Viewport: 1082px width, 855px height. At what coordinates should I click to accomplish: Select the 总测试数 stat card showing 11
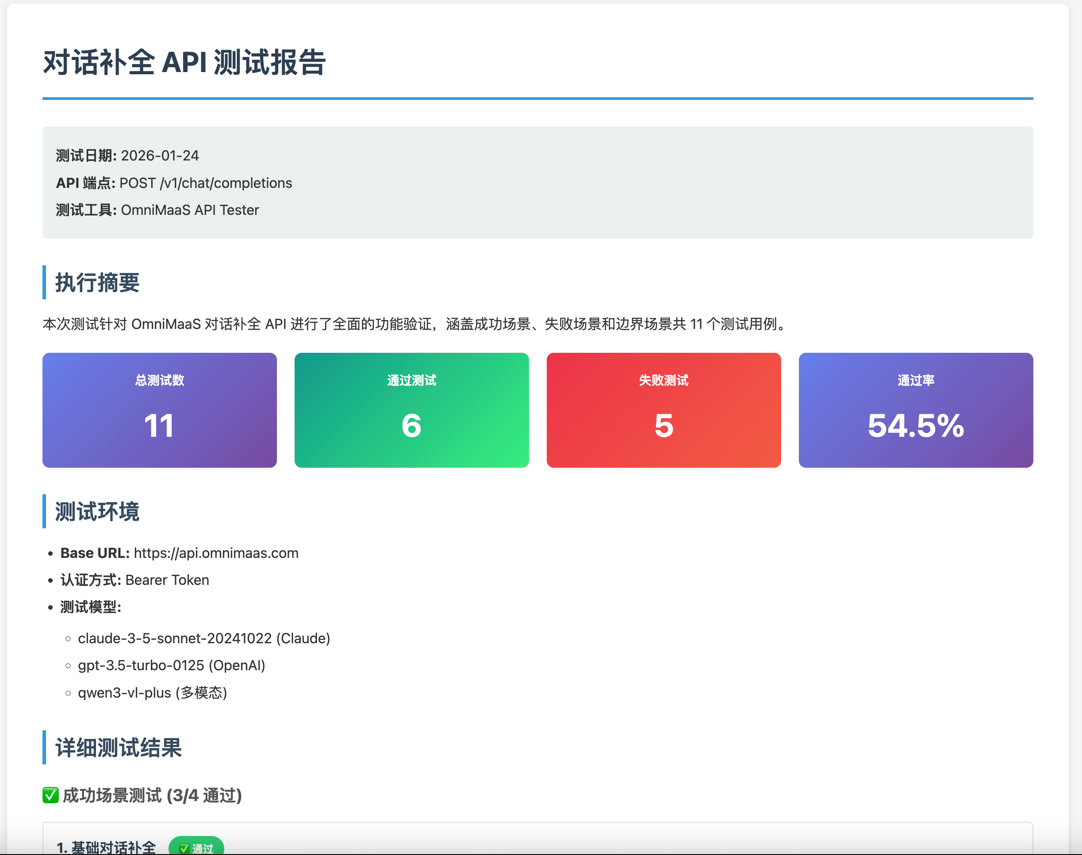[159, 410]
